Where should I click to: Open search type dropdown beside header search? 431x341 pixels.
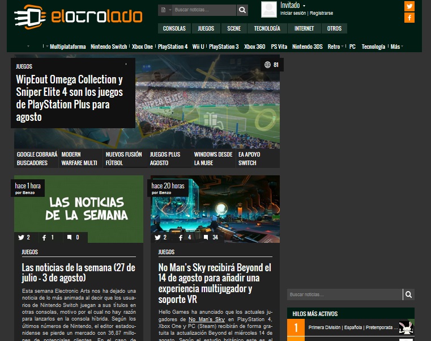point(166,10)
